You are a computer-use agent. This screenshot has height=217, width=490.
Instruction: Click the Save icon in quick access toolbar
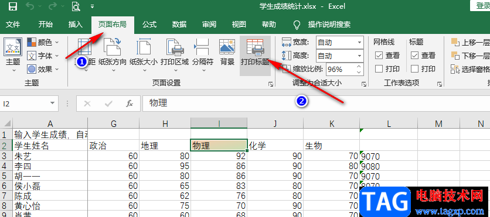pyautogui.click(x=12, y=6)
